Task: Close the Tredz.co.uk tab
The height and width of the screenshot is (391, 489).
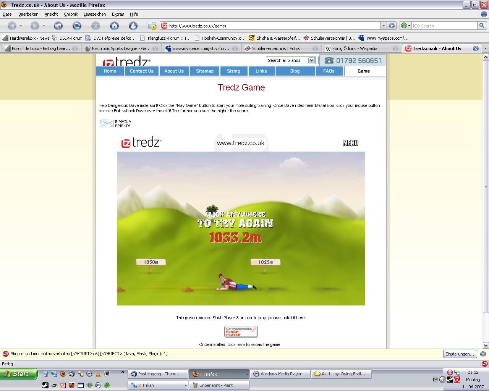Action: coord(476,48)
